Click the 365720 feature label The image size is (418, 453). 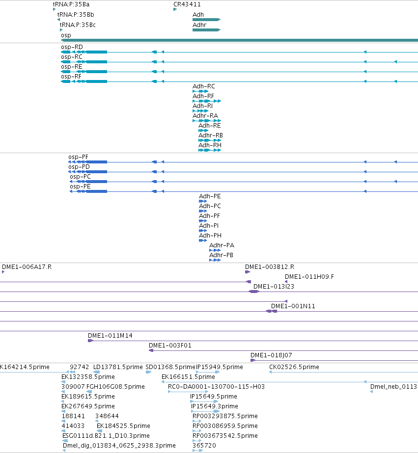click(x=204, y=446)
